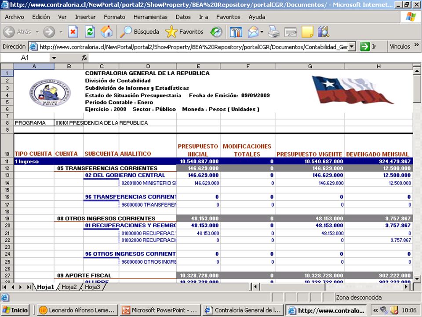Open Back button history dropdown arrow
This screenshot has width=422, height=317.
click(x=37, y=32)
